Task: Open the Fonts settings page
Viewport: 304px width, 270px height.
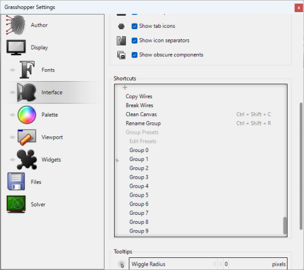Action: pos(48,70)
